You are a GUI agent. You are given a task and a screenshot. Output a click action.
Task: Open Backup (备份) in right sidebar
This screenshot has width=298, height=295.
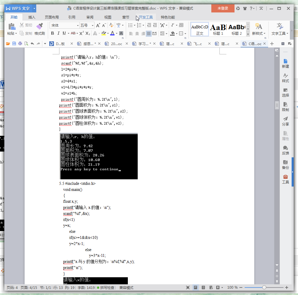coord(285,165)
